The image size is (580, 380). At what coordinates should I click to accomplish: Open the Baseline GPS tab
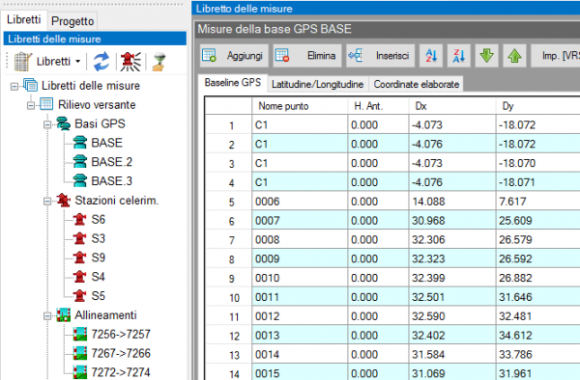[233, 83]
